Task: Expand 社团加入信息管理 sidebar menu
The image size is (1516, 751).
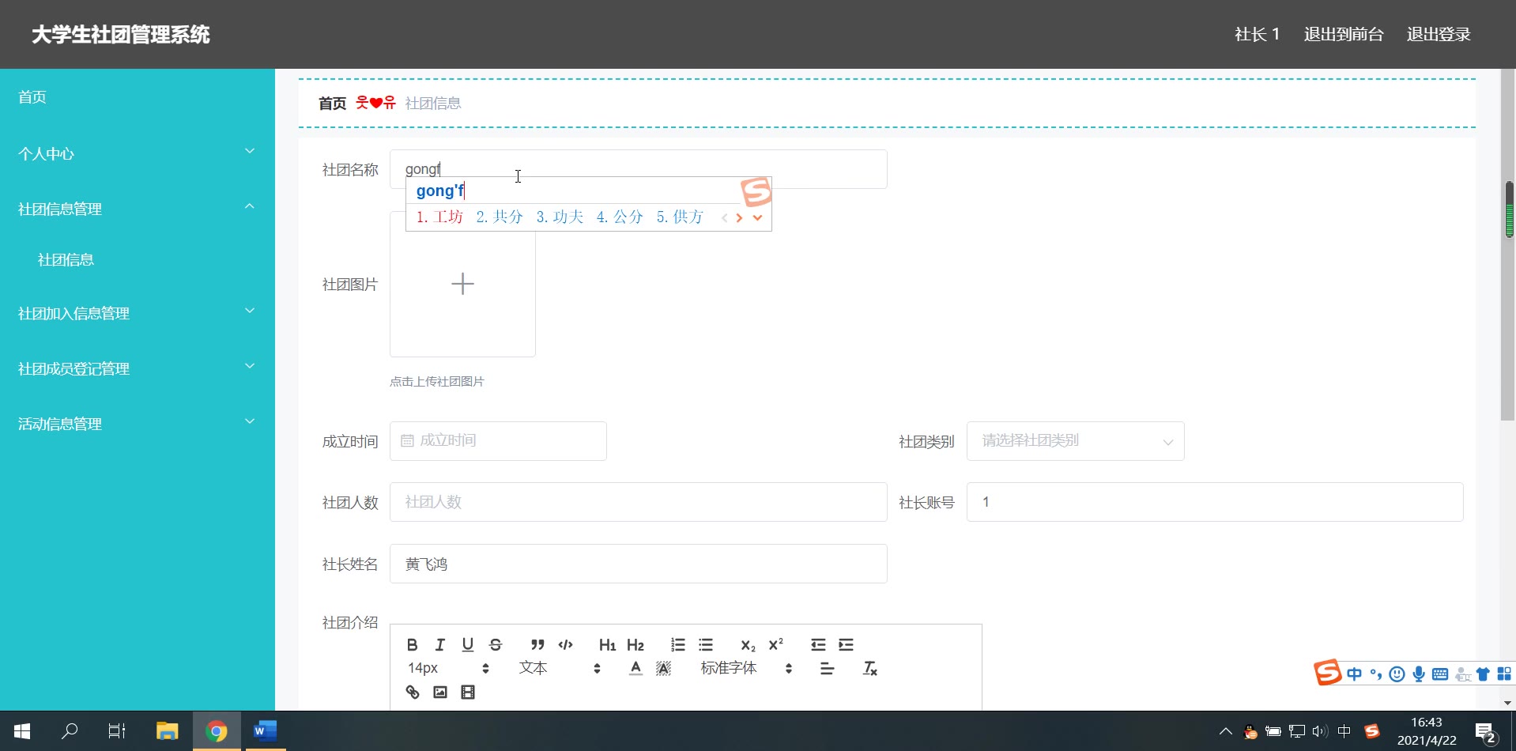Action: click(138, 313)
